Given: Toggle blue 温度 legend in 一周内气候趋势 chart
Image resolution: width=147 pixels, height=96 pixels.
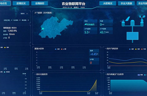Looking at the screenshot, I should click(x=131, y=49).
